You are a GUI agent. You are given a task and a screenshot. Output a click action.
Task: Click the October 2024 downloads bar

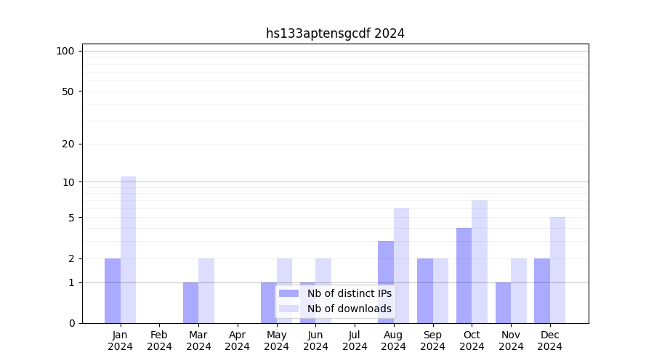pos(480,261)
